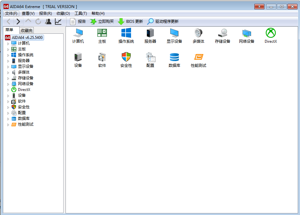Open the 性能测试 (Benchmark) icon
Image resolution: width=300 pixels, height=215 pixels.
coord(198,59)
